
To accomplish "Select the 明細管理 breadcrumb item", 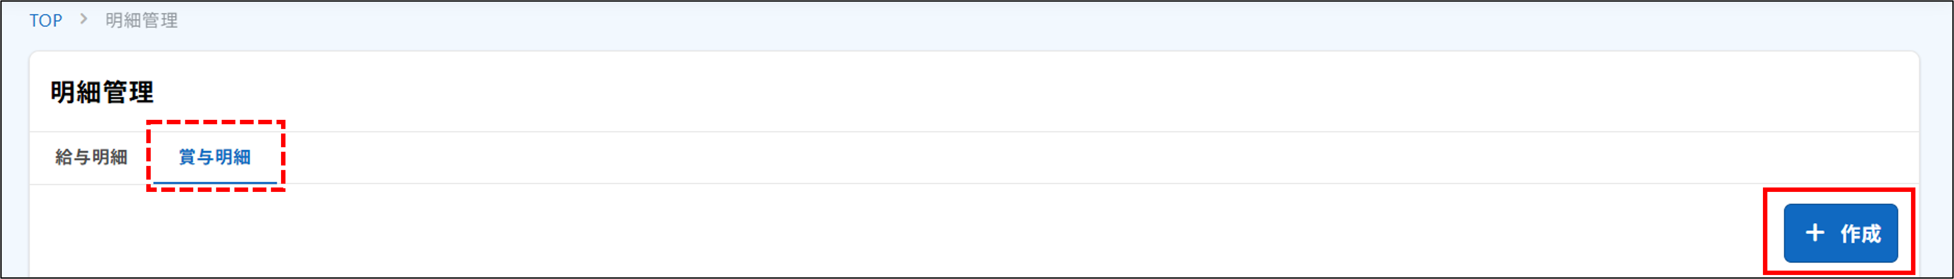I will point(141,20).
